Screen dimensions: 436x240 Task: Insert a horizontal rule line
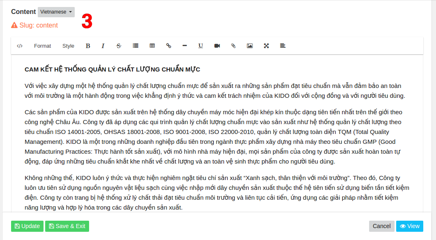pyautogui.click(x=185, y=46)
